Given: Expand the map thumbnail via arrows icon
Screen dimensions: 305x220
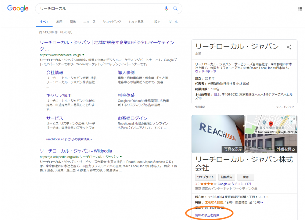Looking at the screenshot, I should [x=292, y=120].
